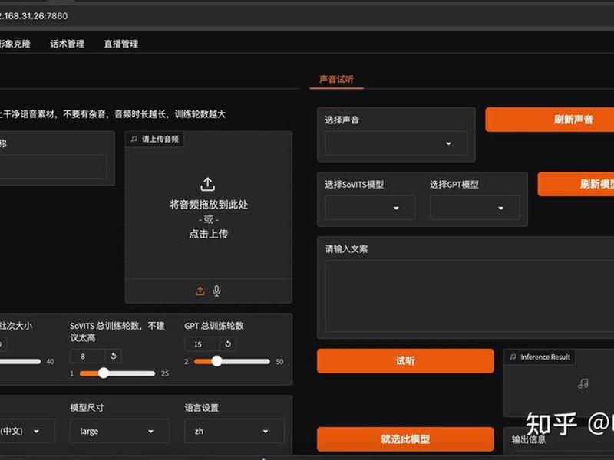
Task: Adjust the SoVITS 总训练轮数 slider
Action: (x=117, y=373)
